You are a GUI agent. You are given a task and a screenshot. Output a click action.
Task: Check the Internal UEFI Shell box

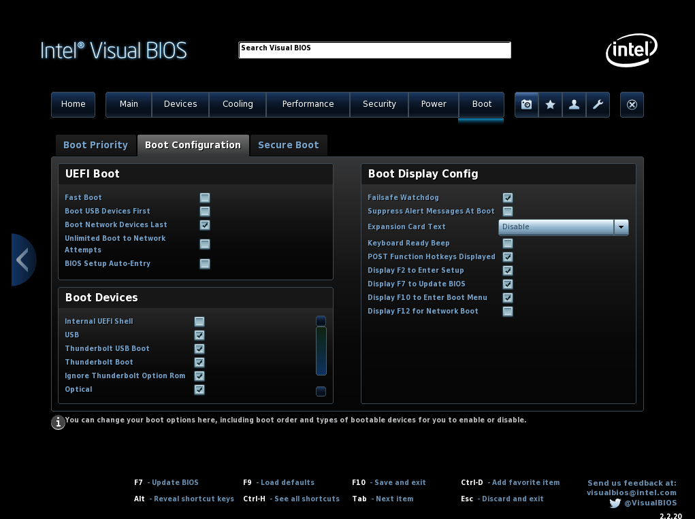[x=199, y=322]
